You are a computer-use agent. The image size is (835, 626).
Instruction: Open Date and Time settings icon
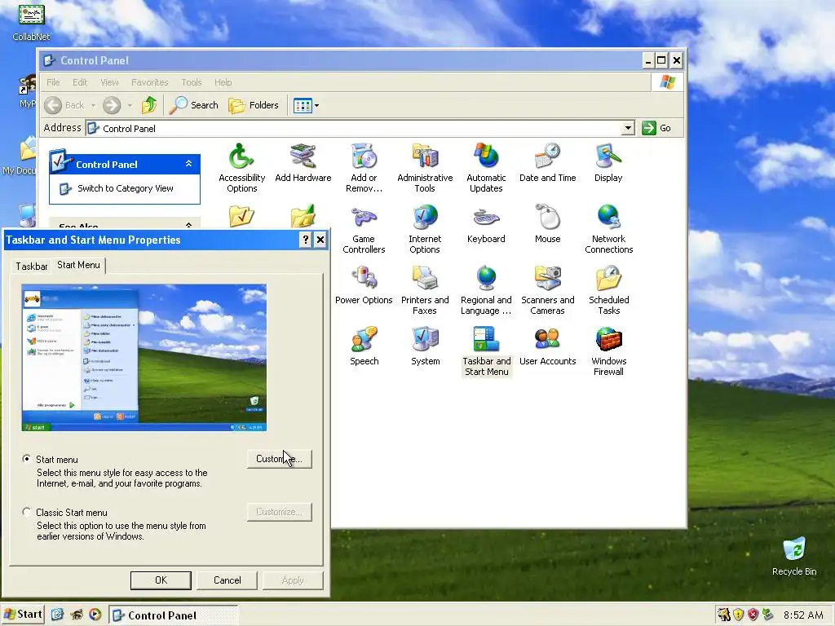[547, 163]
